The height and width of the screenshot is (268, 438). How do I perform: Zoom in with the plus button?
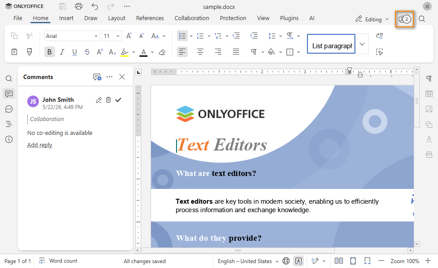[428, 261]
